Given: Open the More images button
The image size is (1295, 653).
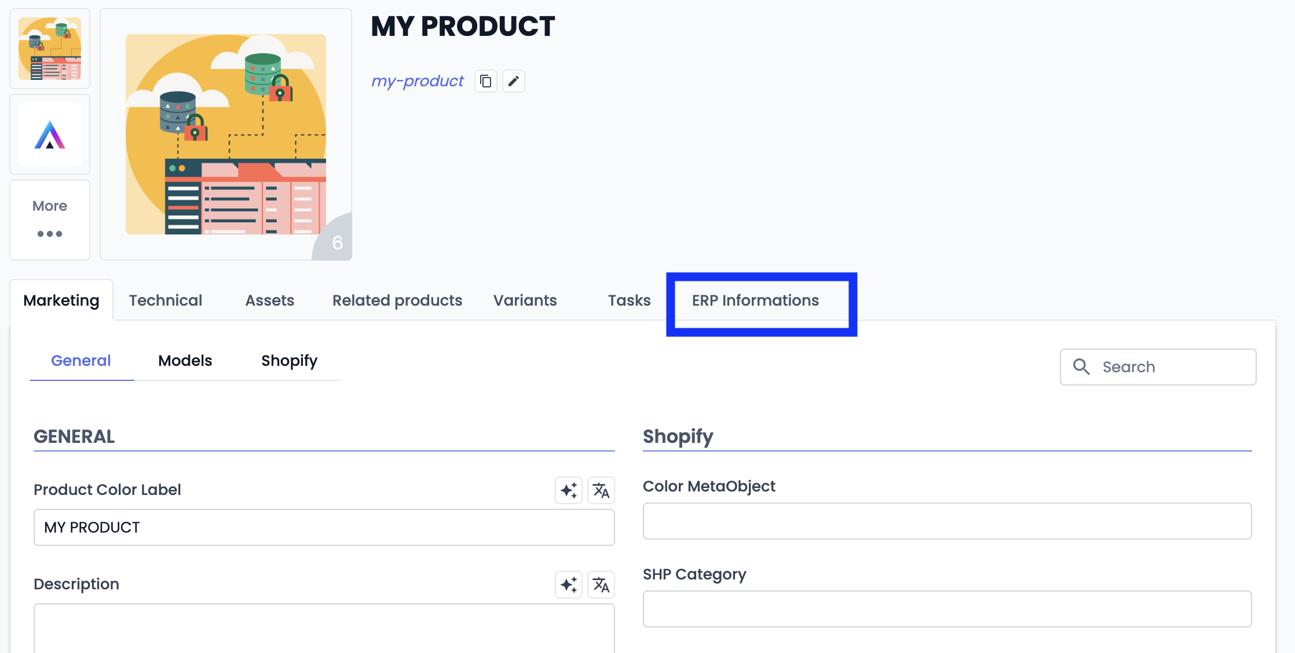Looking at the screenshot, I should (50, 220).
